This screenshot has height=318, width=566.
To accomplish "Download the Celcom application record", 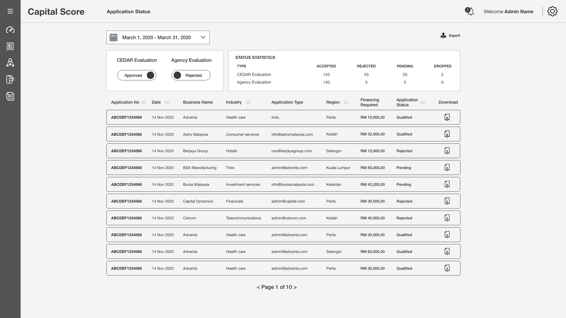I will [x=447, y=218].
